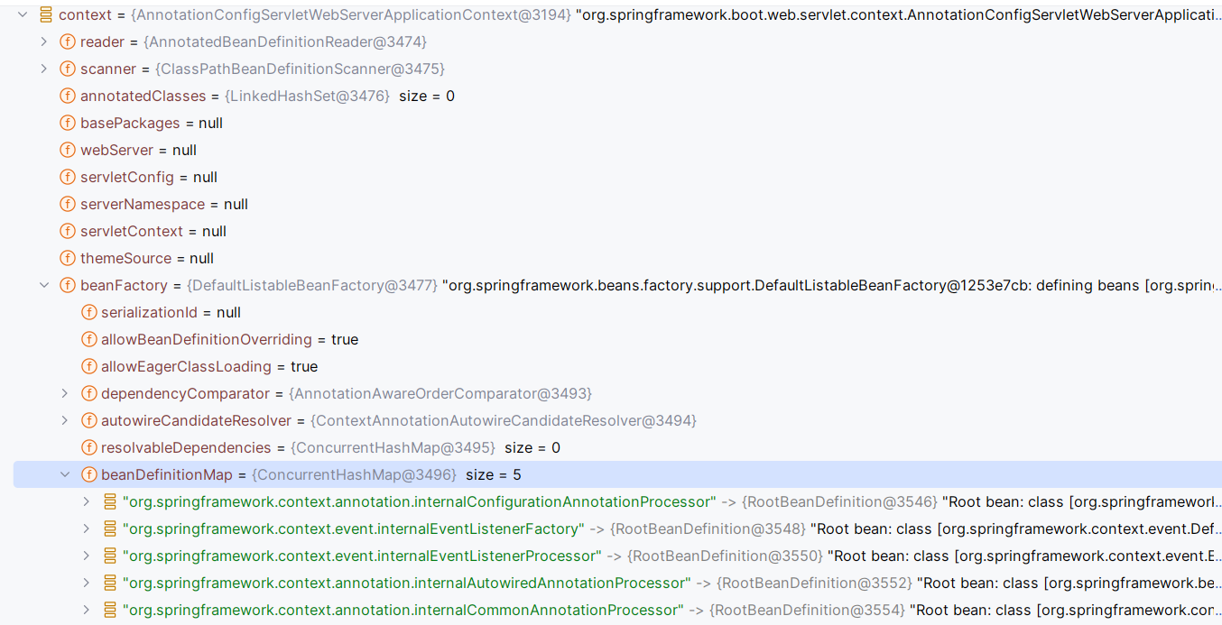The width and height of the screenshot is (1222, 625).
Task: Select the webServer field name
Action: 117,150
